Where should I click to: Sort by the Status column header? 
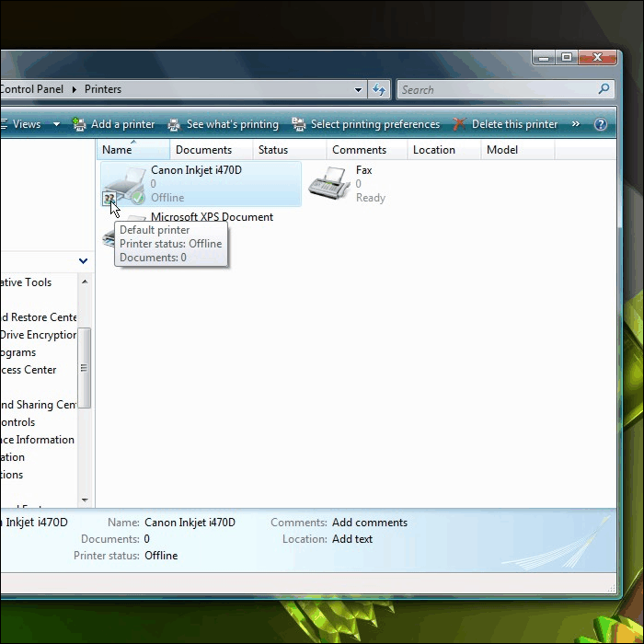point(273,150)
